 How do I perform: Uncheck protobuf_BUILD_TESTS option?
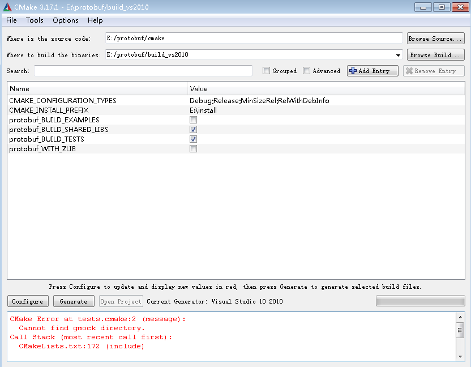[193, 139]
